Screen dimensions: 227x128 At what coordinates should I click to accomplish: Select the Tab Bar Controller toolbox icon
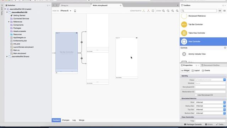[x=184, y=25]
